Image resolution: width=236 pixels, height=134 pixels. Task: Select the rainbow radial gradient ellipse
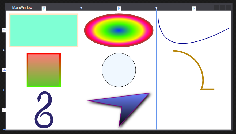(119, 30)
